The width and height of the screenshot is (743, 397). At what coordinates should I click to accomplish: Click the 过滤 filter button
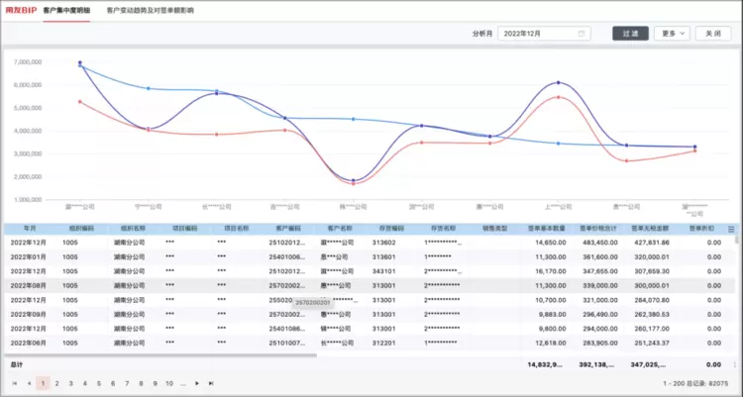pos(630,34)
